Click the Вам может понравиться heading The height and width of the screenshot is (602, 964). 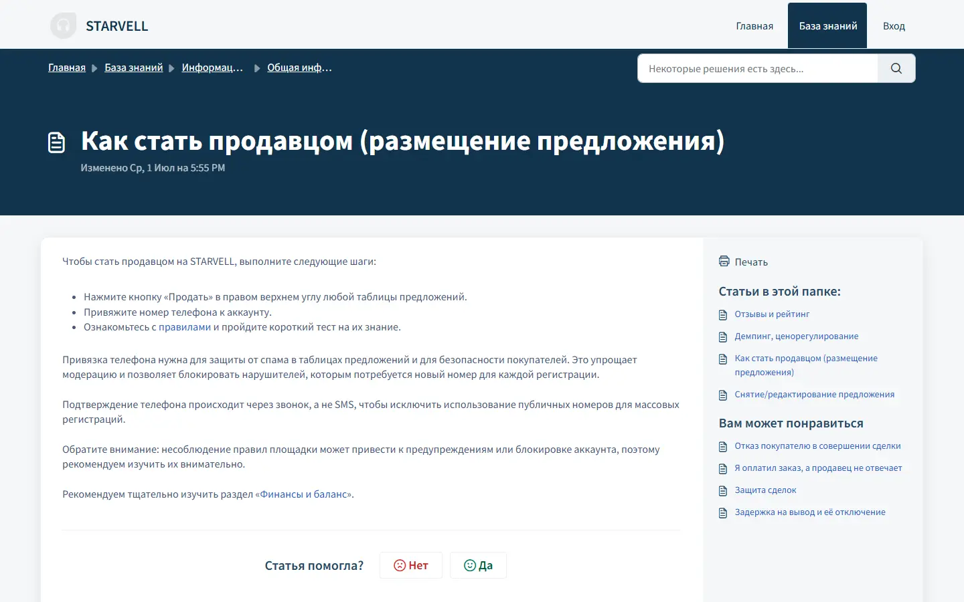point(791,423)
